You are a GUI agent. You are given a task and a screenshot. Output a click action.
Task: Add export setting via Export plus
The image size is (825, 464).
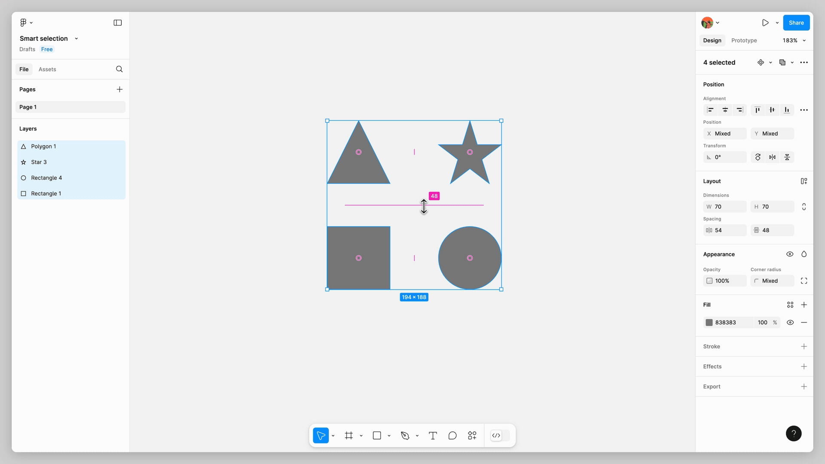[804, 387]
